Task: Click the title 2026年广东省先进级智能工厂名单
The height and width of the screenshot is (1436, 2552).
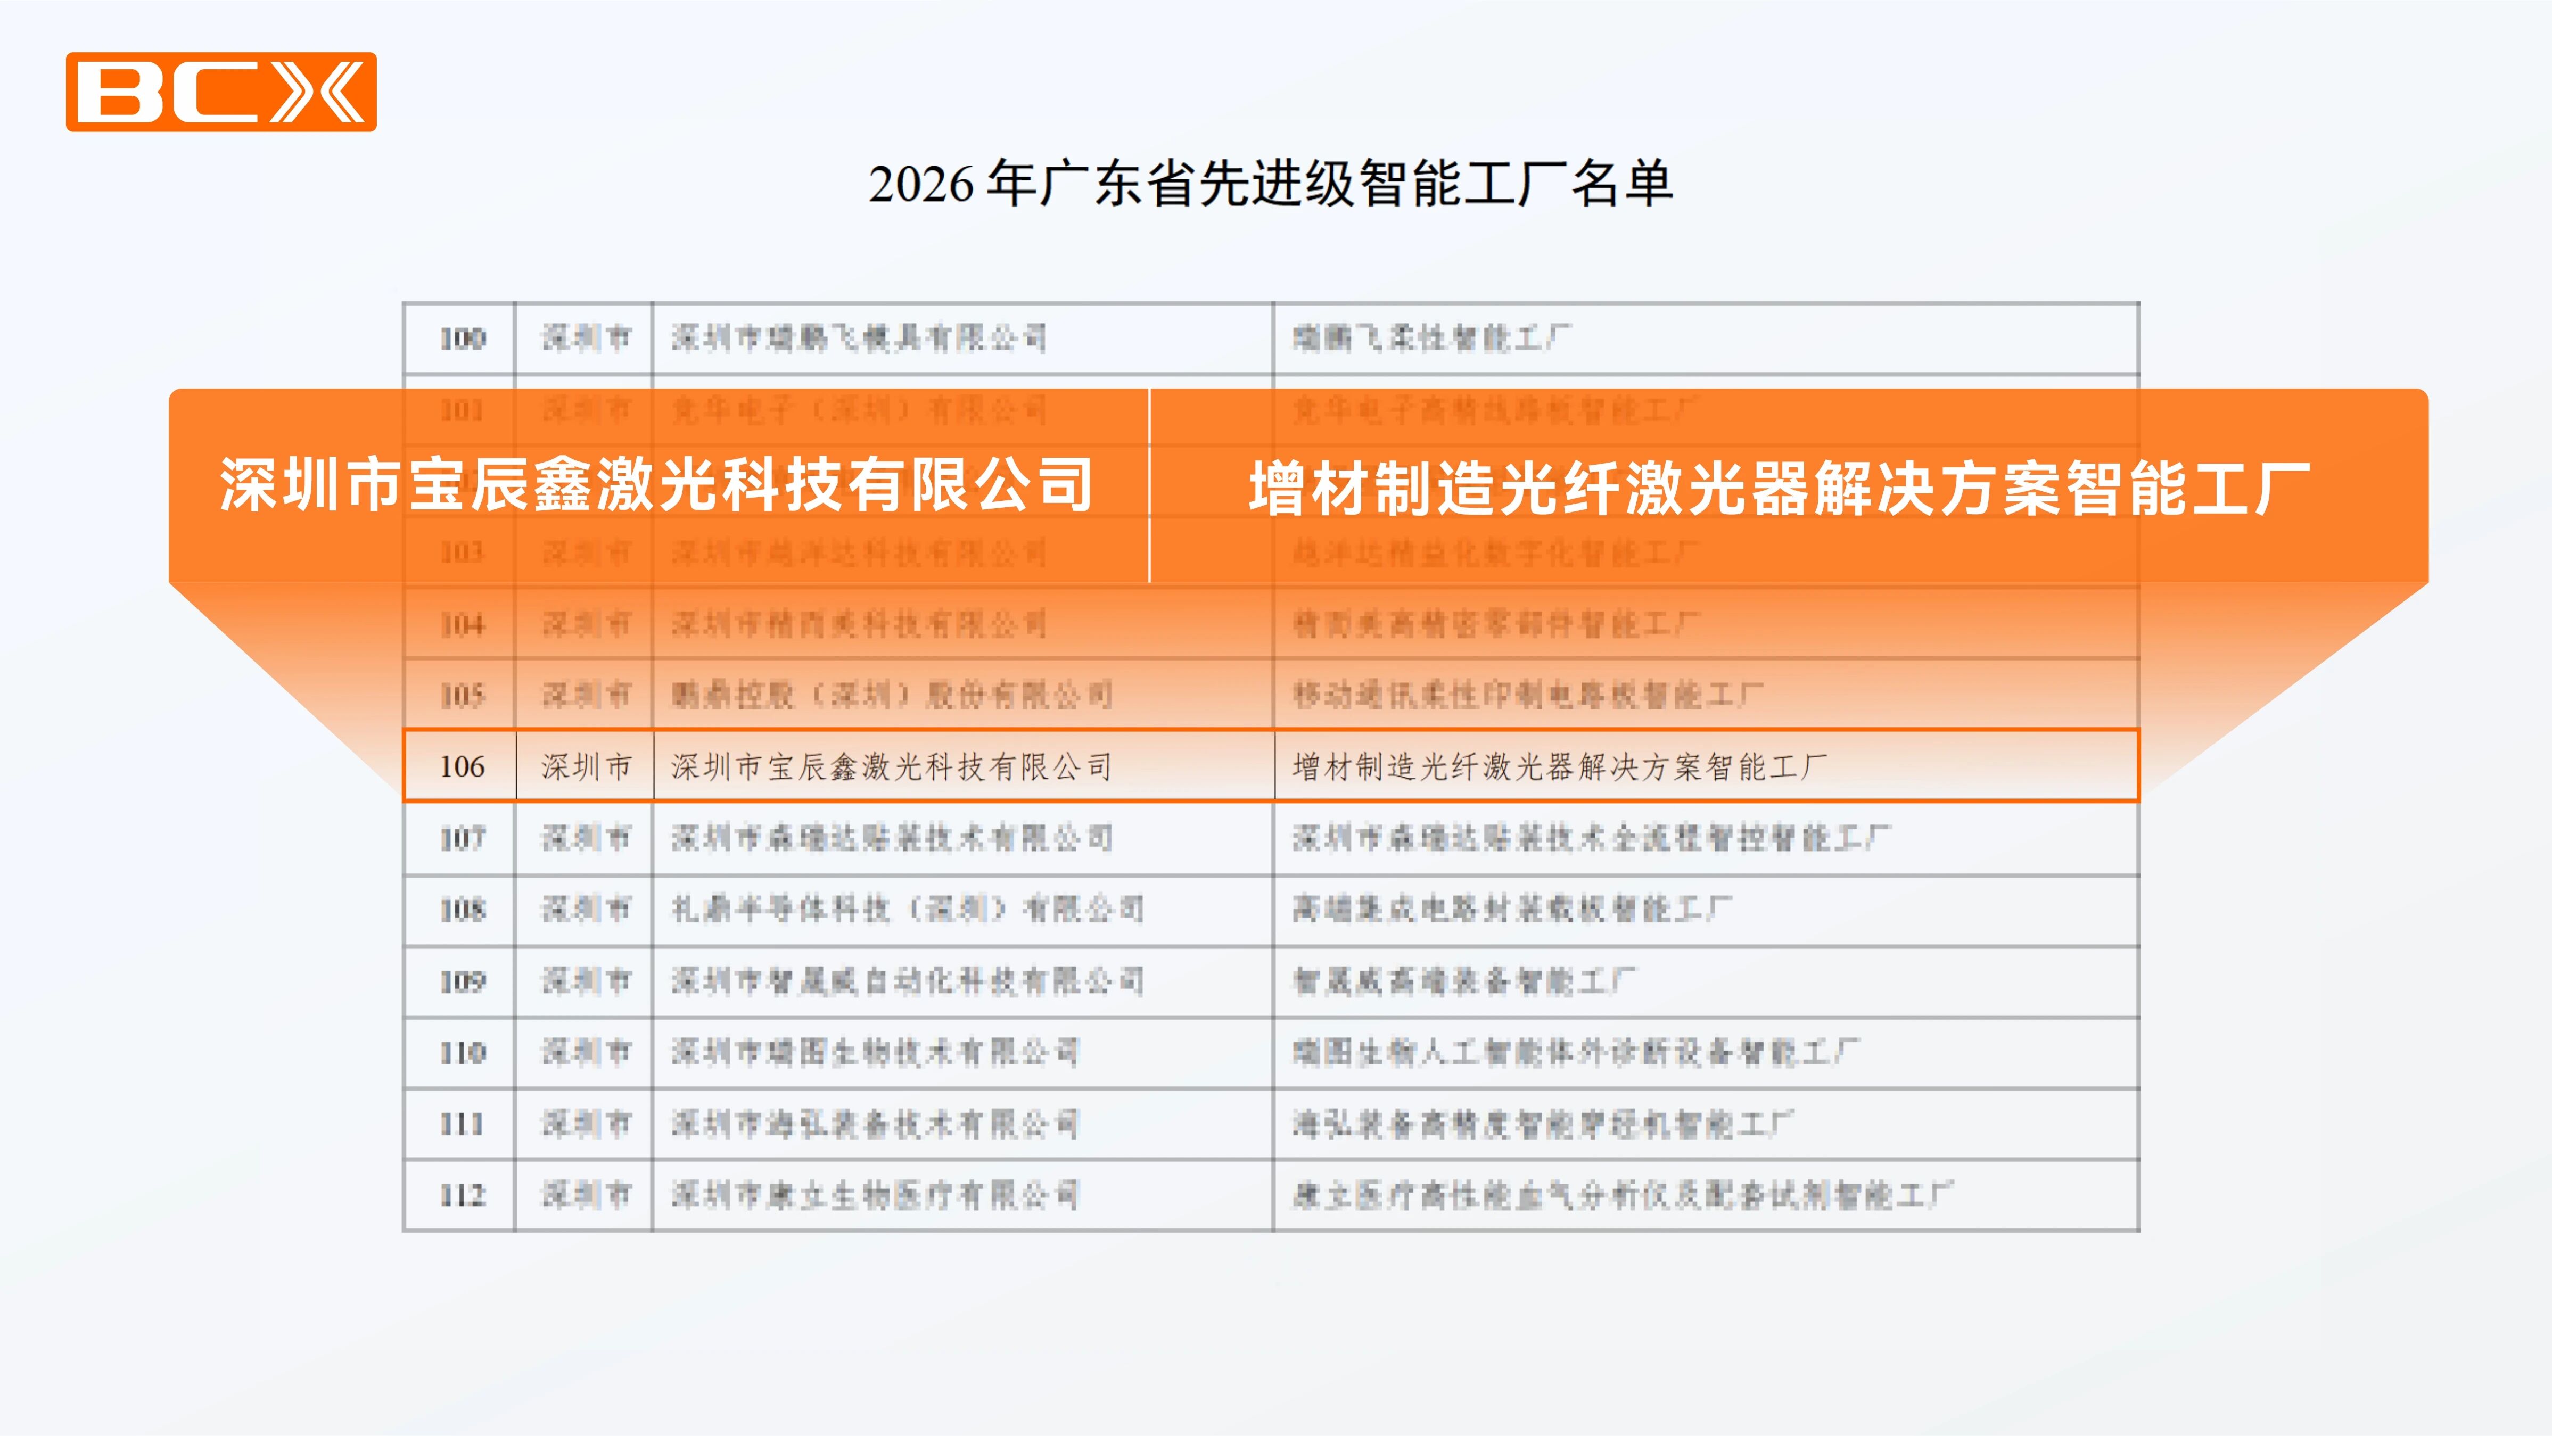Action: pyautogui.click(x=1271, y=184)
